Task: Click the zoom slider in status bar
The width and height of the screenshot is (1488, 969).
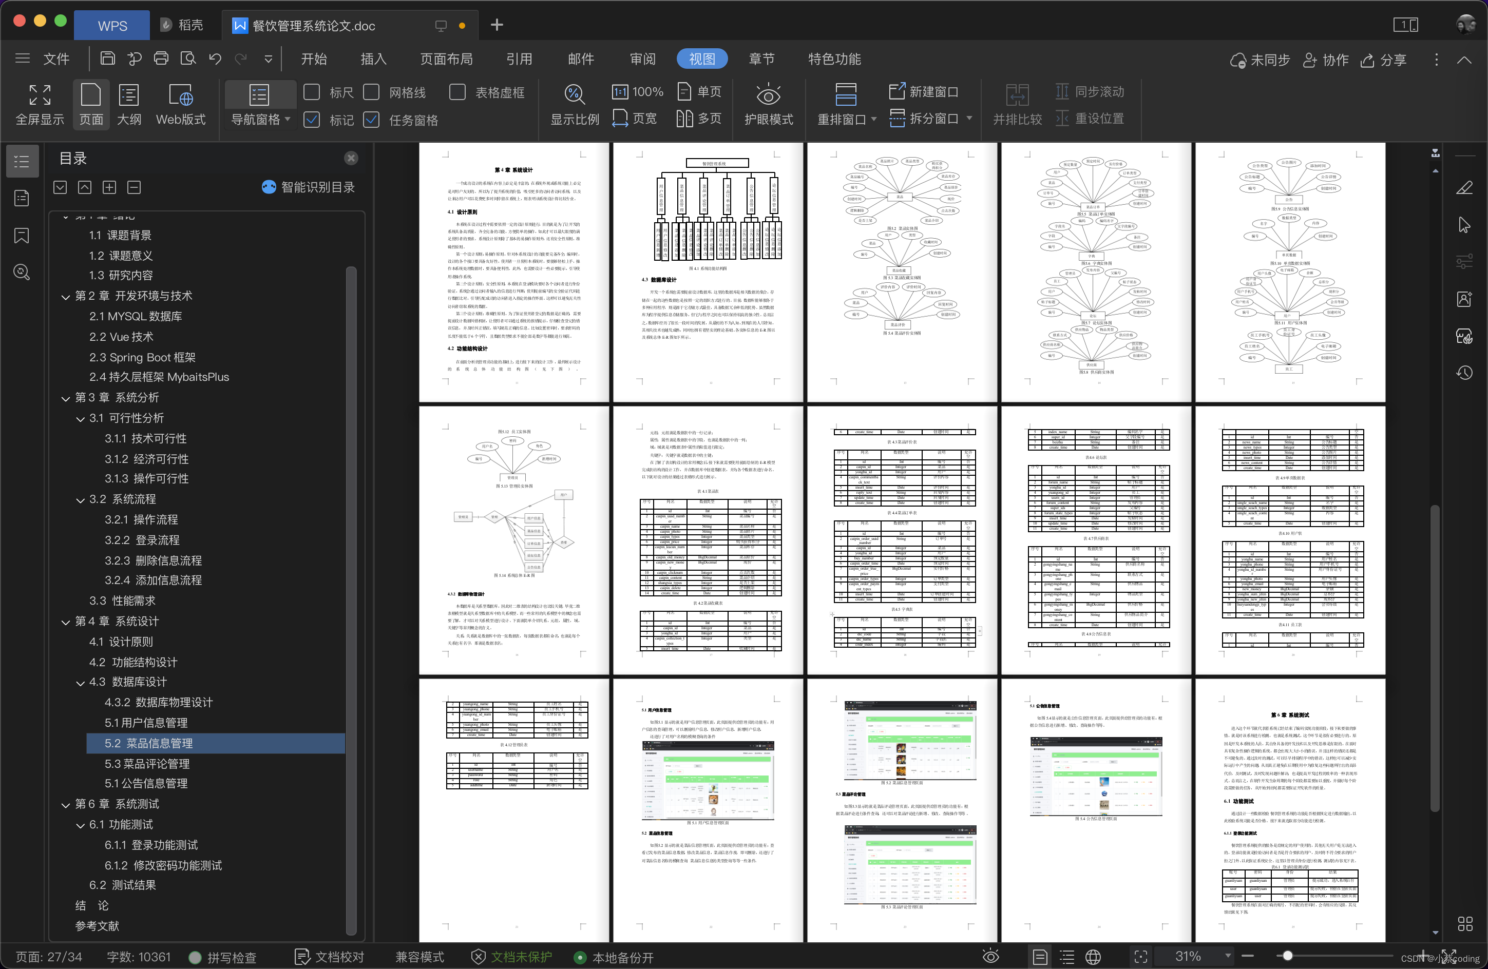Action: pyautogui.click(x=1287, y=955)
